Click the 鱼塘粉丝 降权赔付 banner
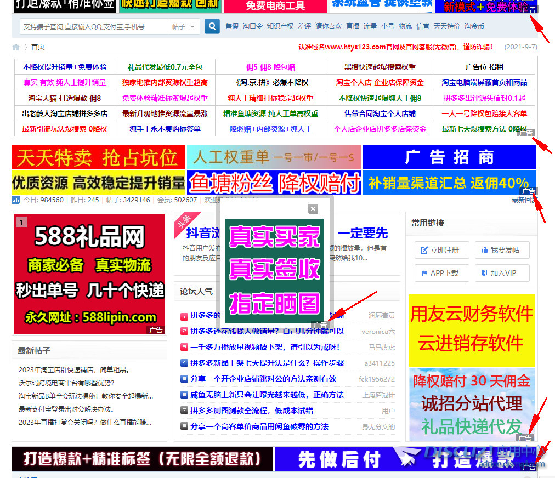The width and height of the screenshot is (555, 478). [274, 183]
